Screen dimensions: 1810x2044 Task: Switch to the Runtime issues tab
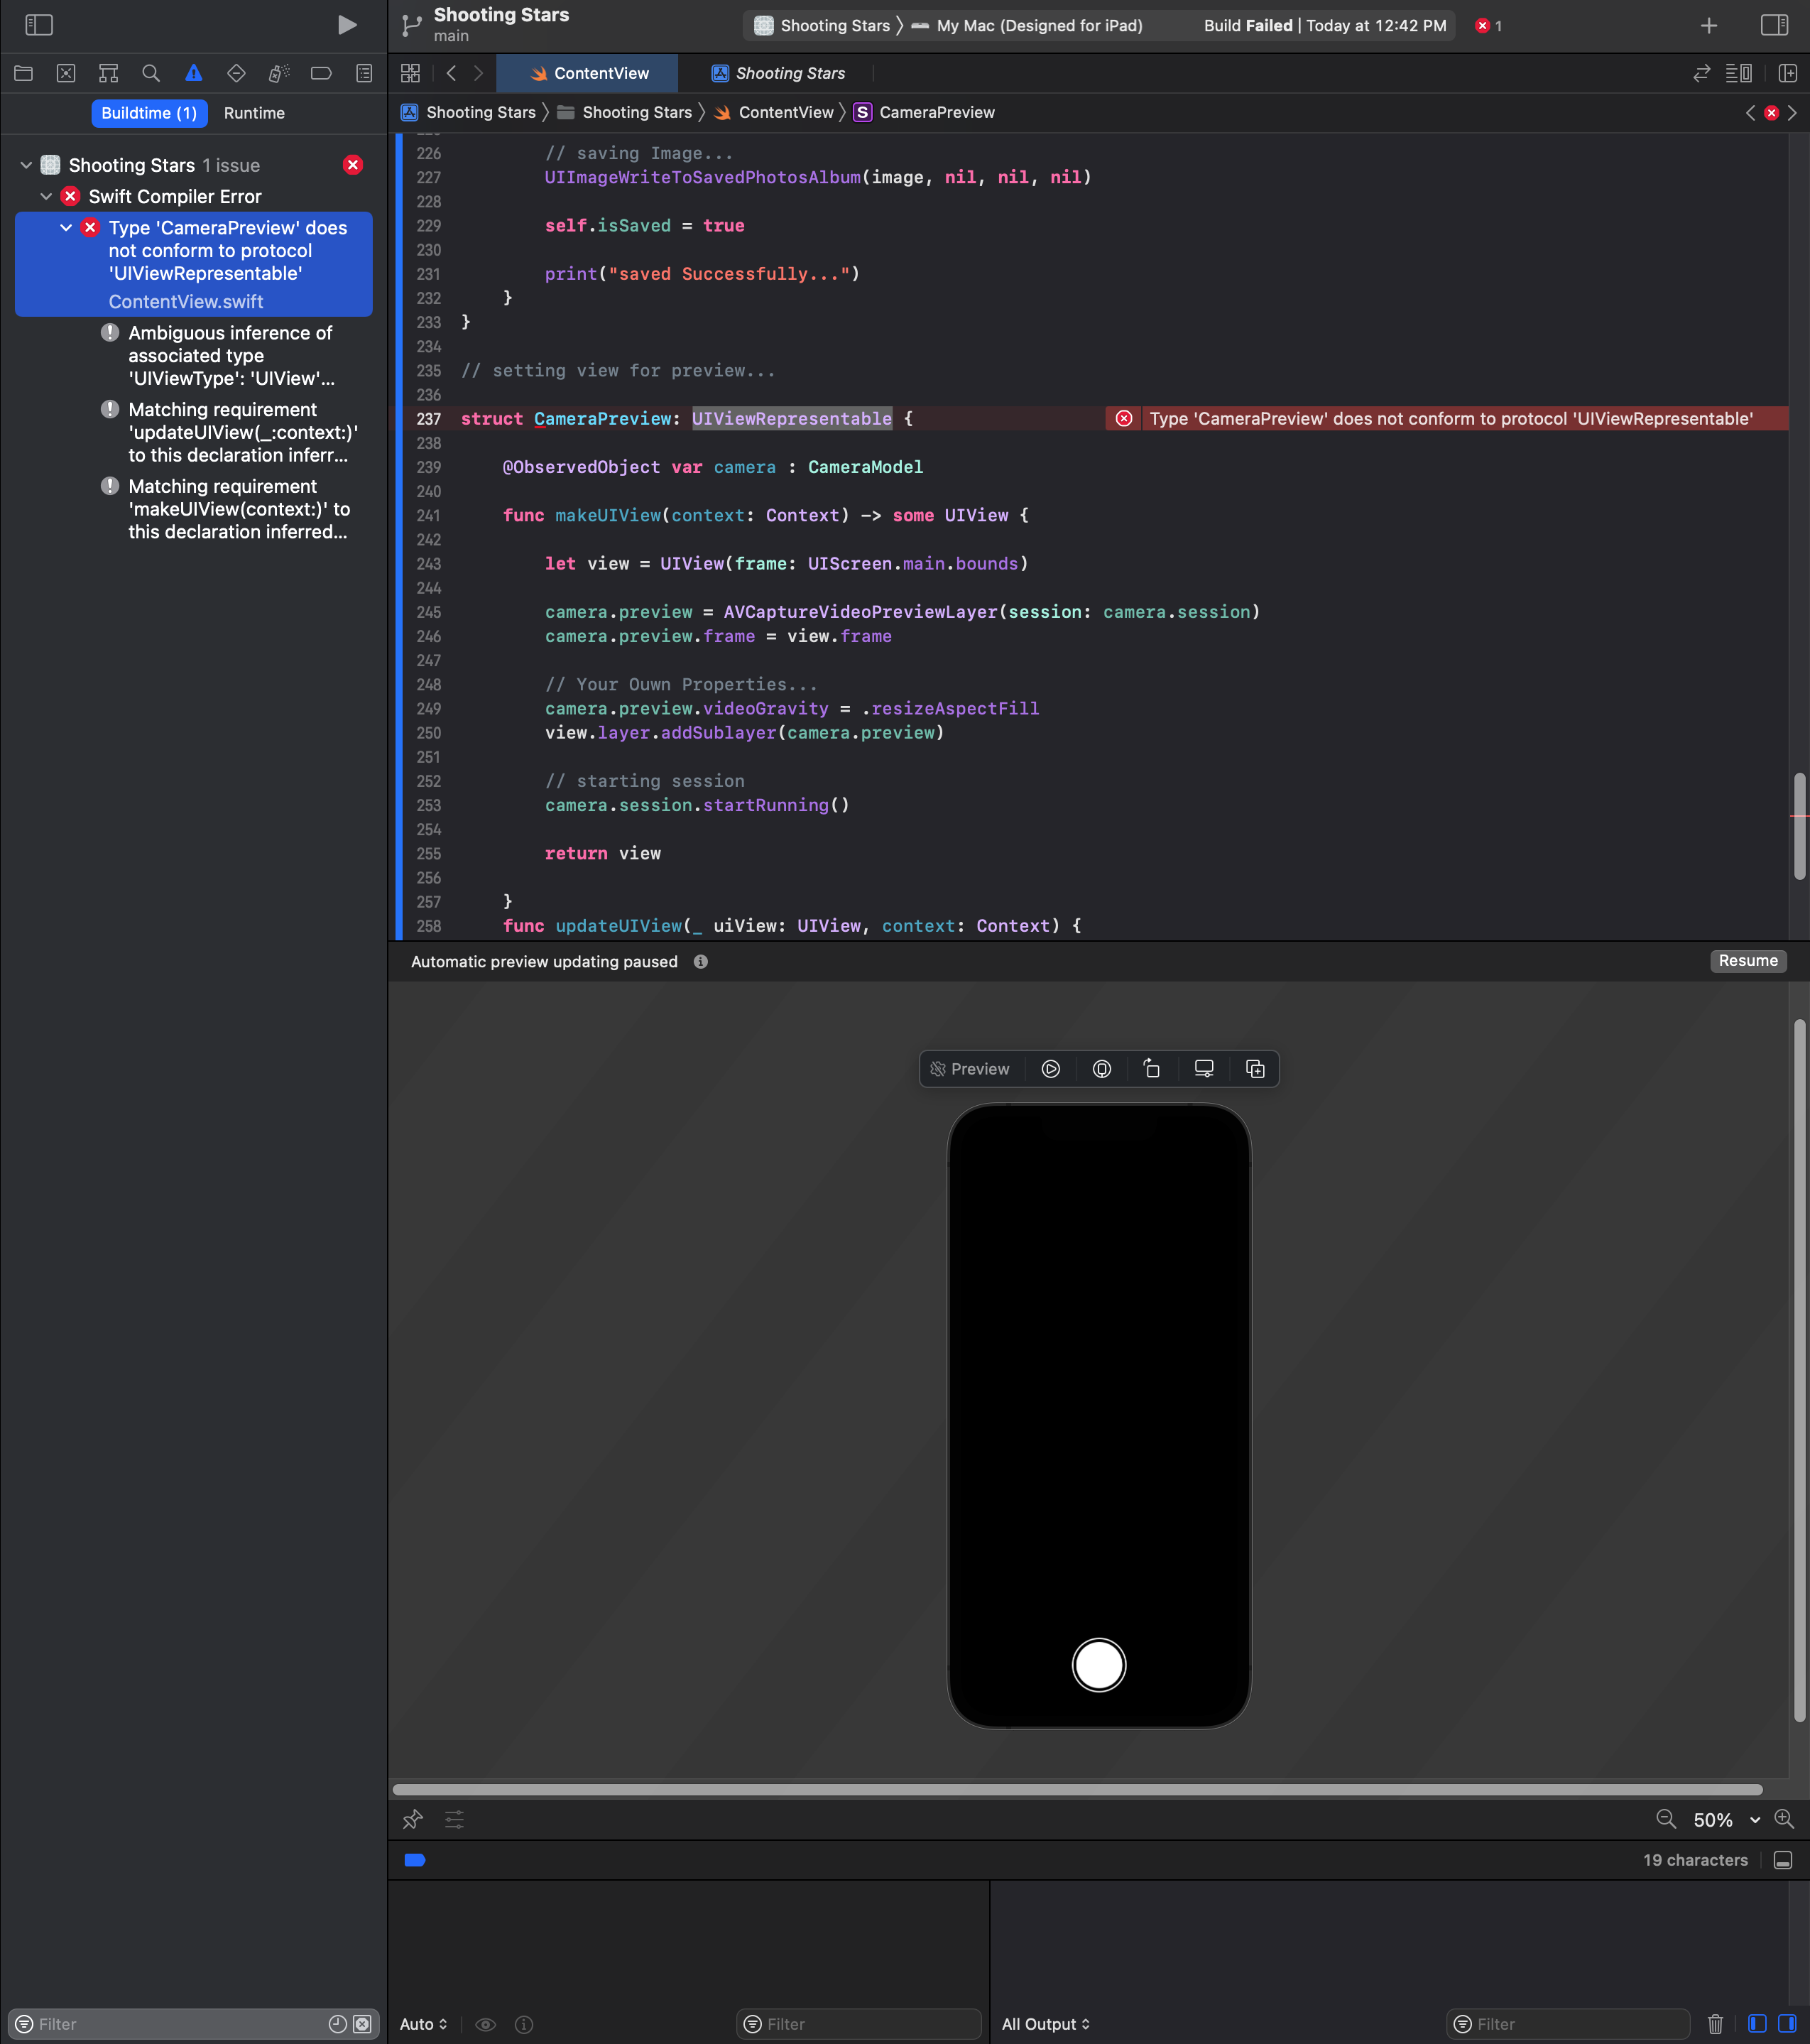(x=254, y=113)
